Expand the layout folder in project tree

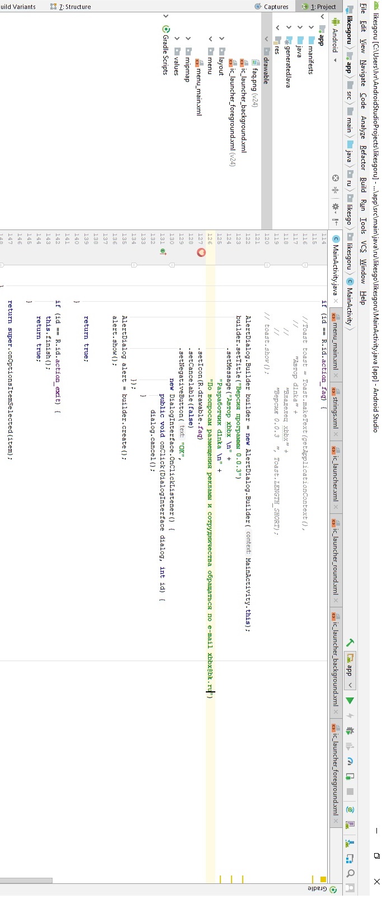[221, 38]
